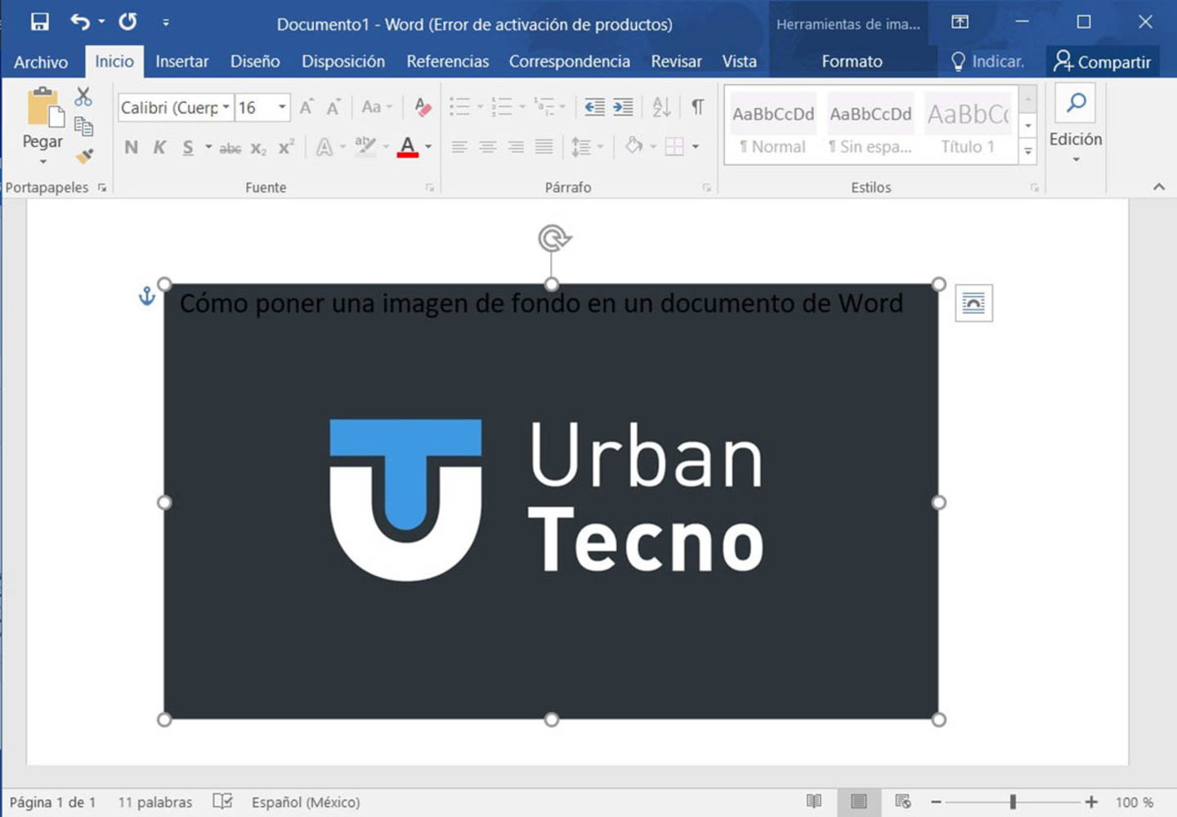Open the borders dropdown arrow
The height and width of the screenshot is (817, 1177).
696,148
